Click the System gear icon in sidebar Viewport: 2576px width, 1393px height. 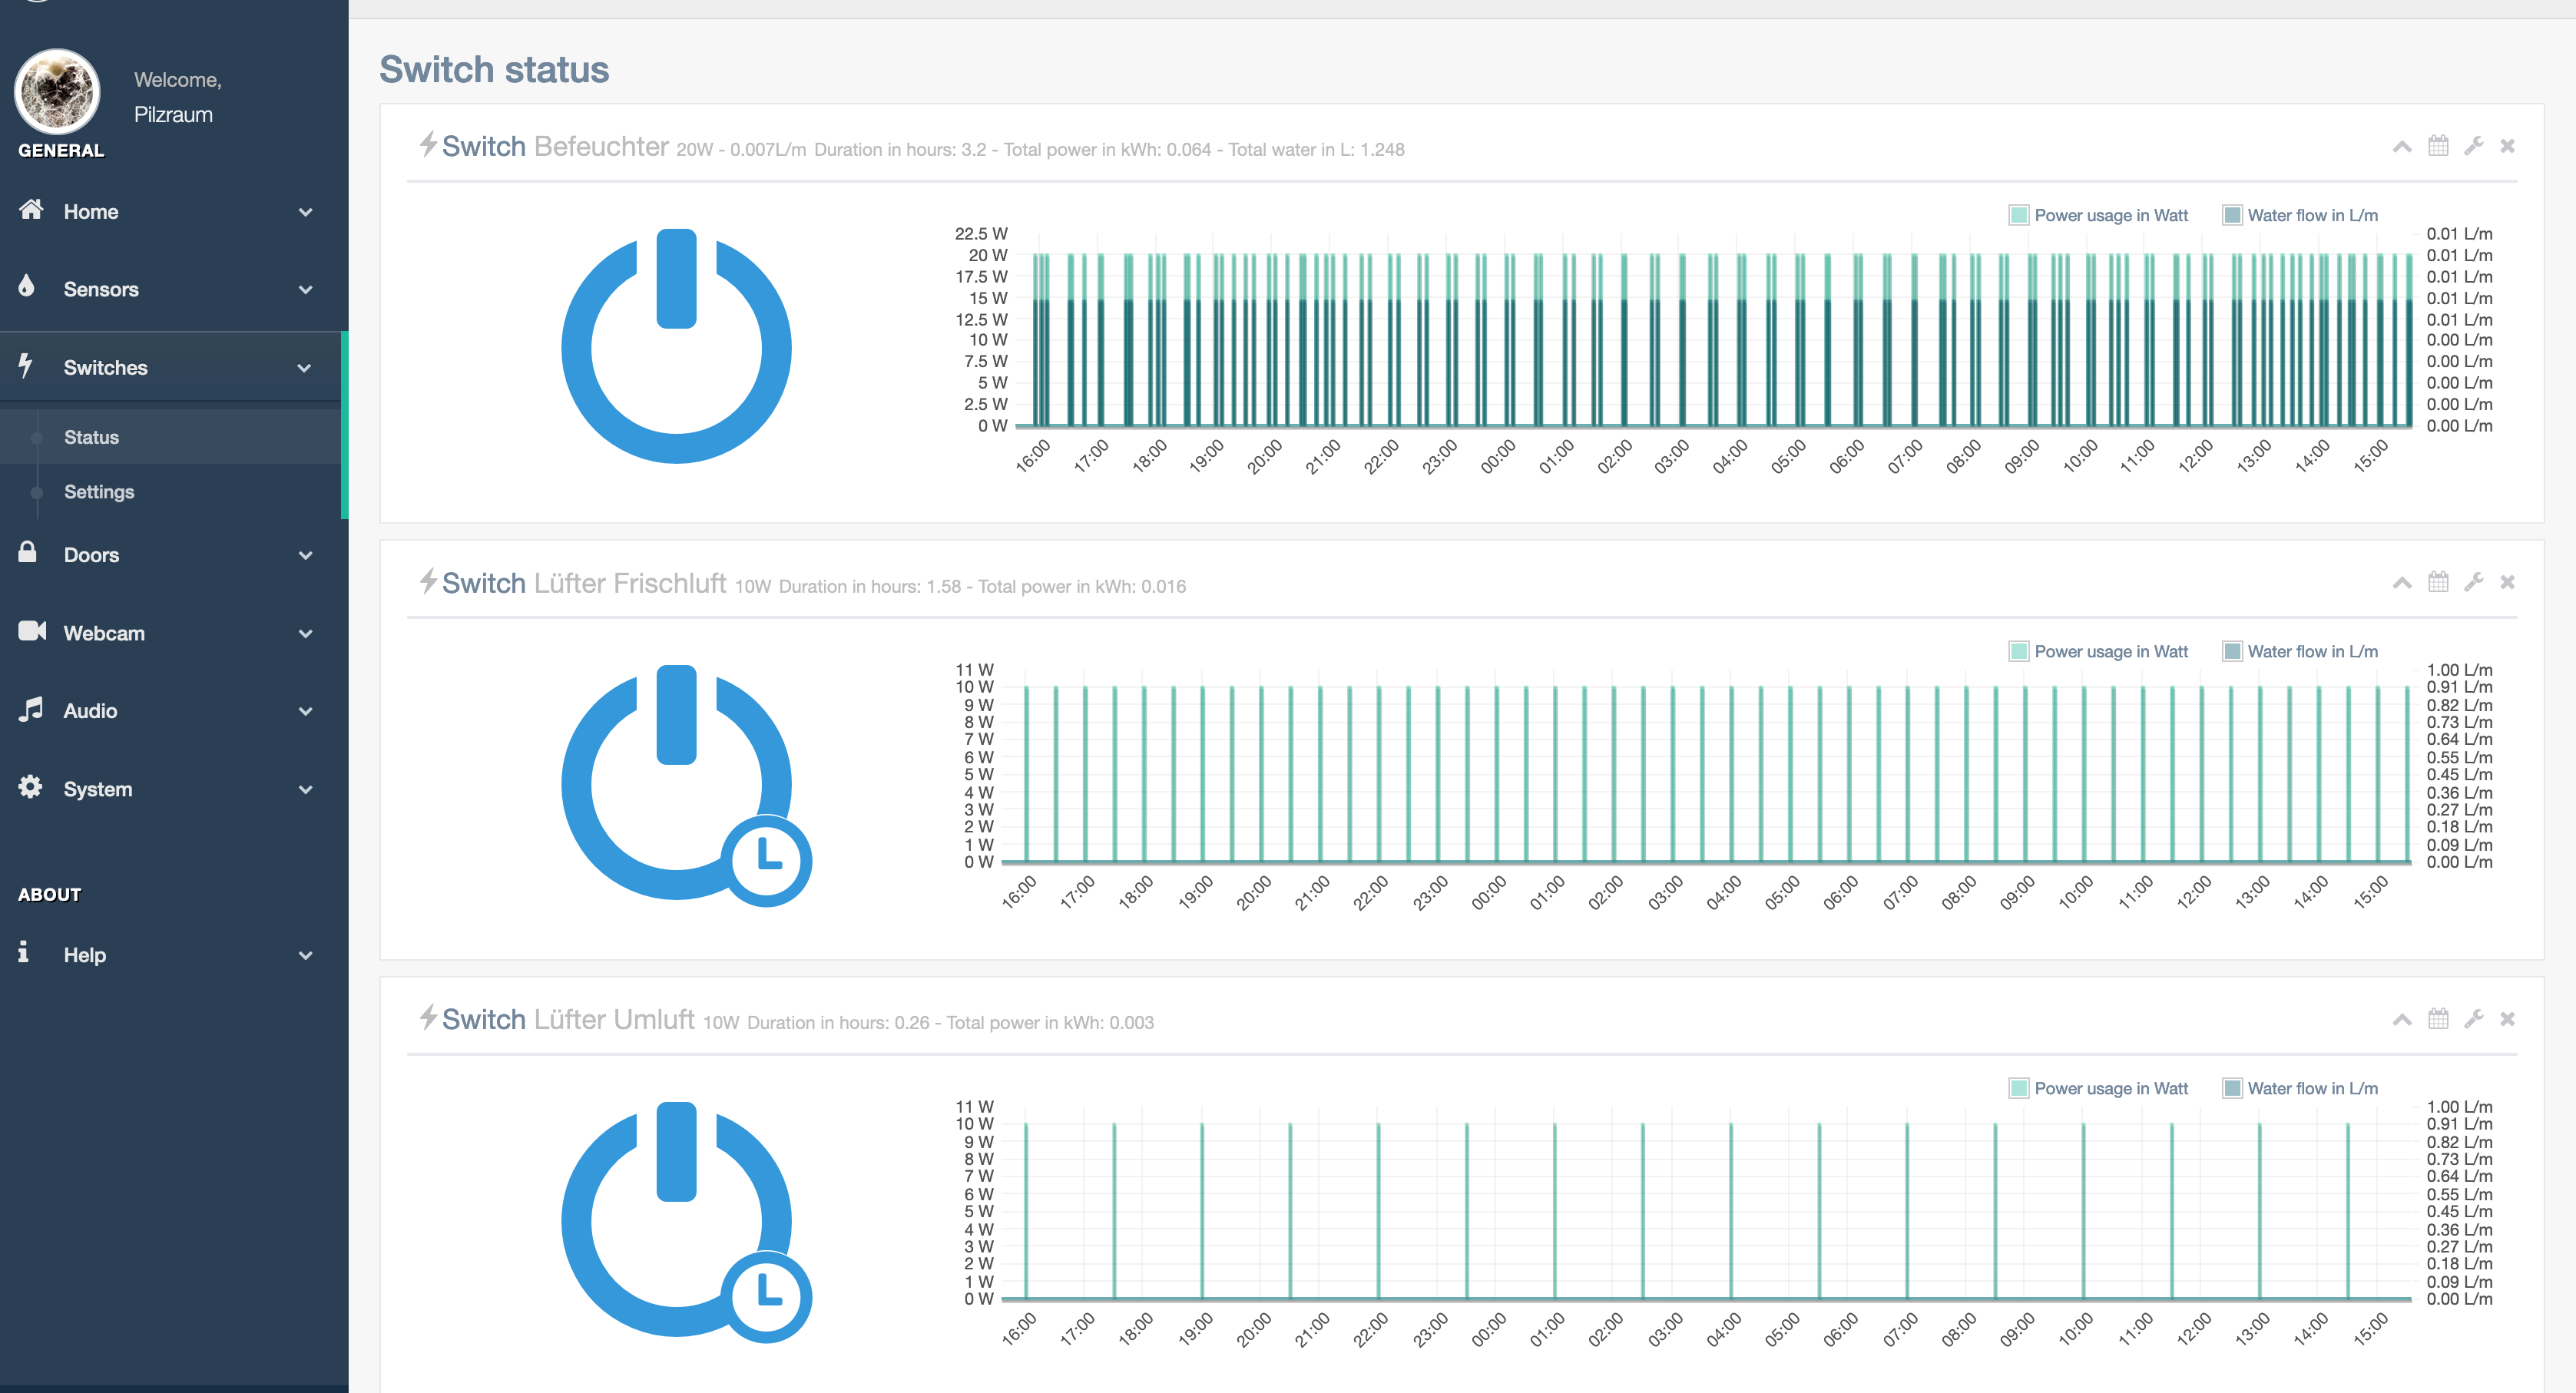(30, 787)
